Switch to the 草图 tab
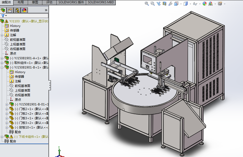 (35, 2)
